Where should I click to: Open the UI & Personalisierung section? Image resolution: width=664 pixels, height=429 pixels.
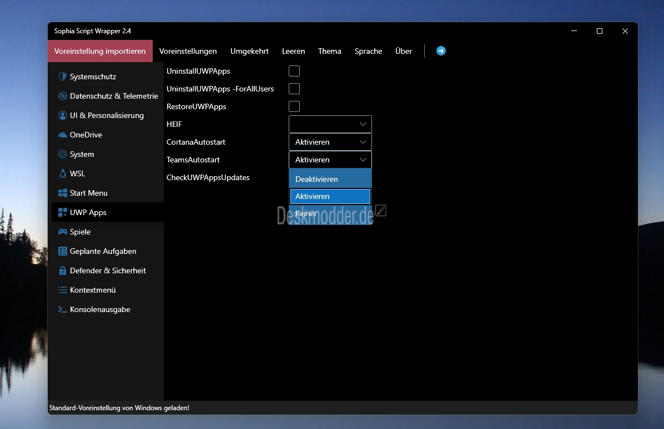click(108, 115)
